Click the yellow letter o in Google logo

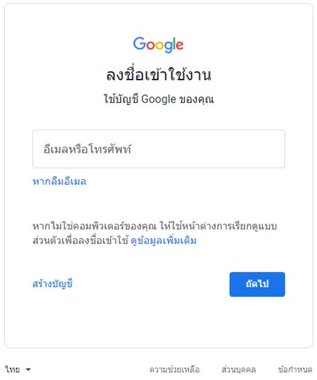(159, 45)
